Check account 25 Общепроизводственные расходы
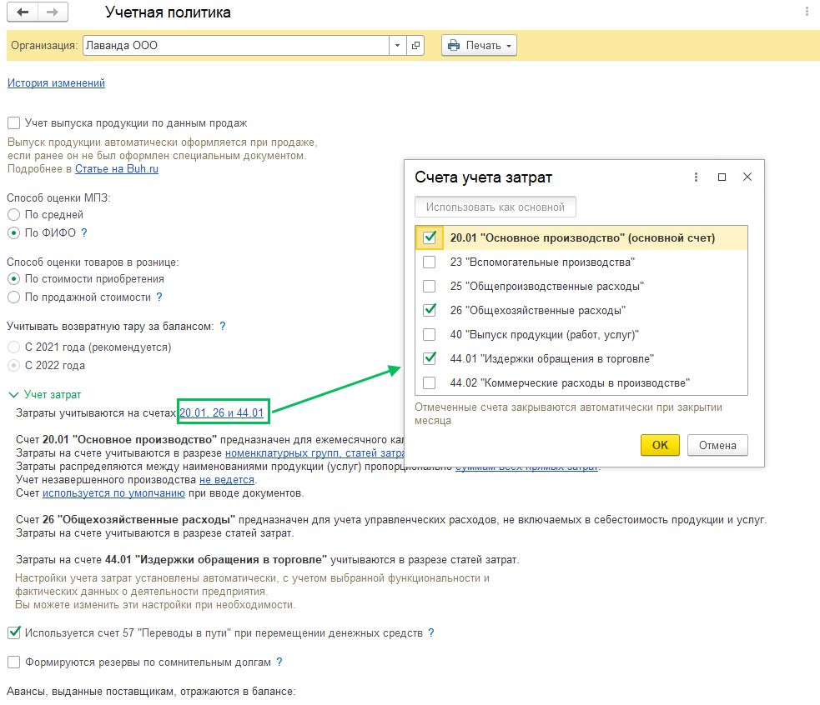The image size is (820, 705). [430, 286]
